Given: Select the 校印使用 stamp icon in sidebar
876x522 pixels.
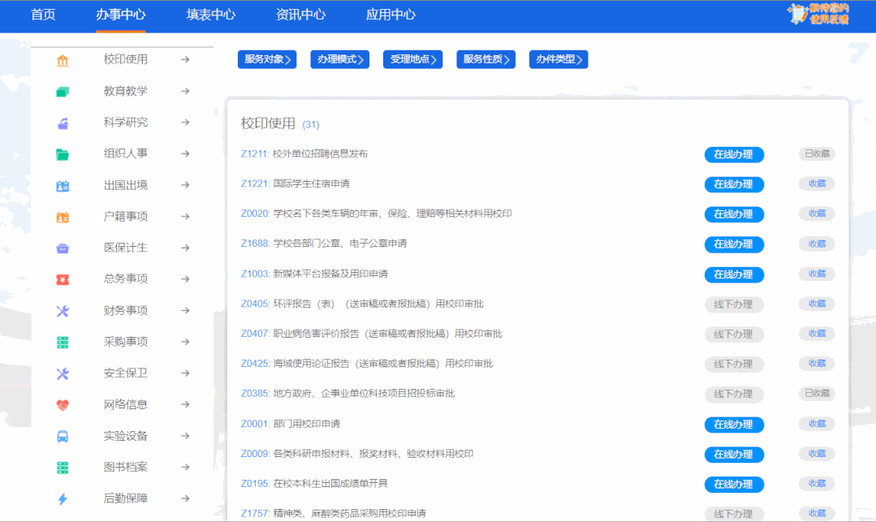Looking at the screenshot, I should 63,59.
